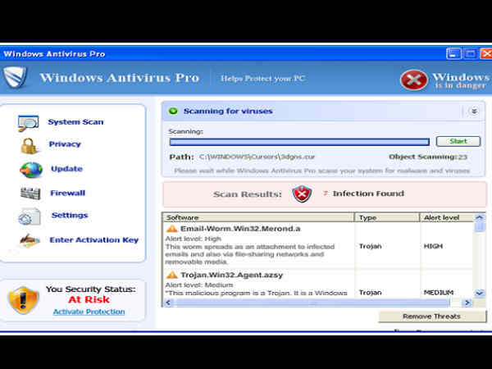Click the Type column header
The width and height of the screenshot is (492, 369).
pyautogui.click(x=387, y=217)
